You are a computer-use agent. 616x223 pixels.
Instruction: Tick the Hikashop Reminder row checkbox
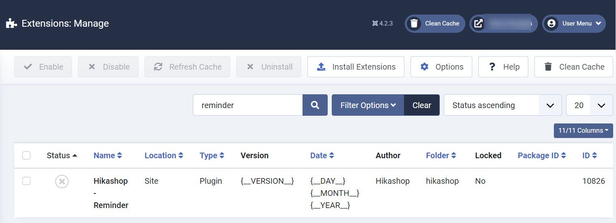point(26,181)
